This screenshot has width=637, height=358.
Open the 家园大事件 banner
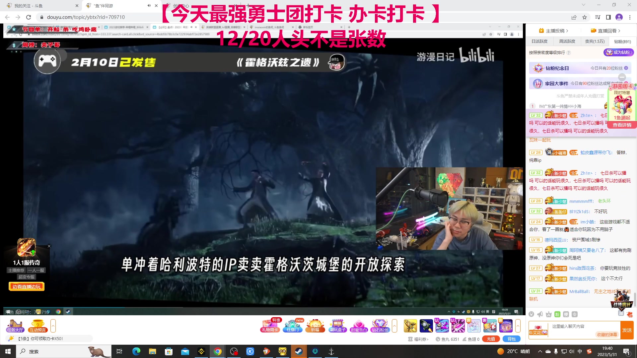[580, 84]
